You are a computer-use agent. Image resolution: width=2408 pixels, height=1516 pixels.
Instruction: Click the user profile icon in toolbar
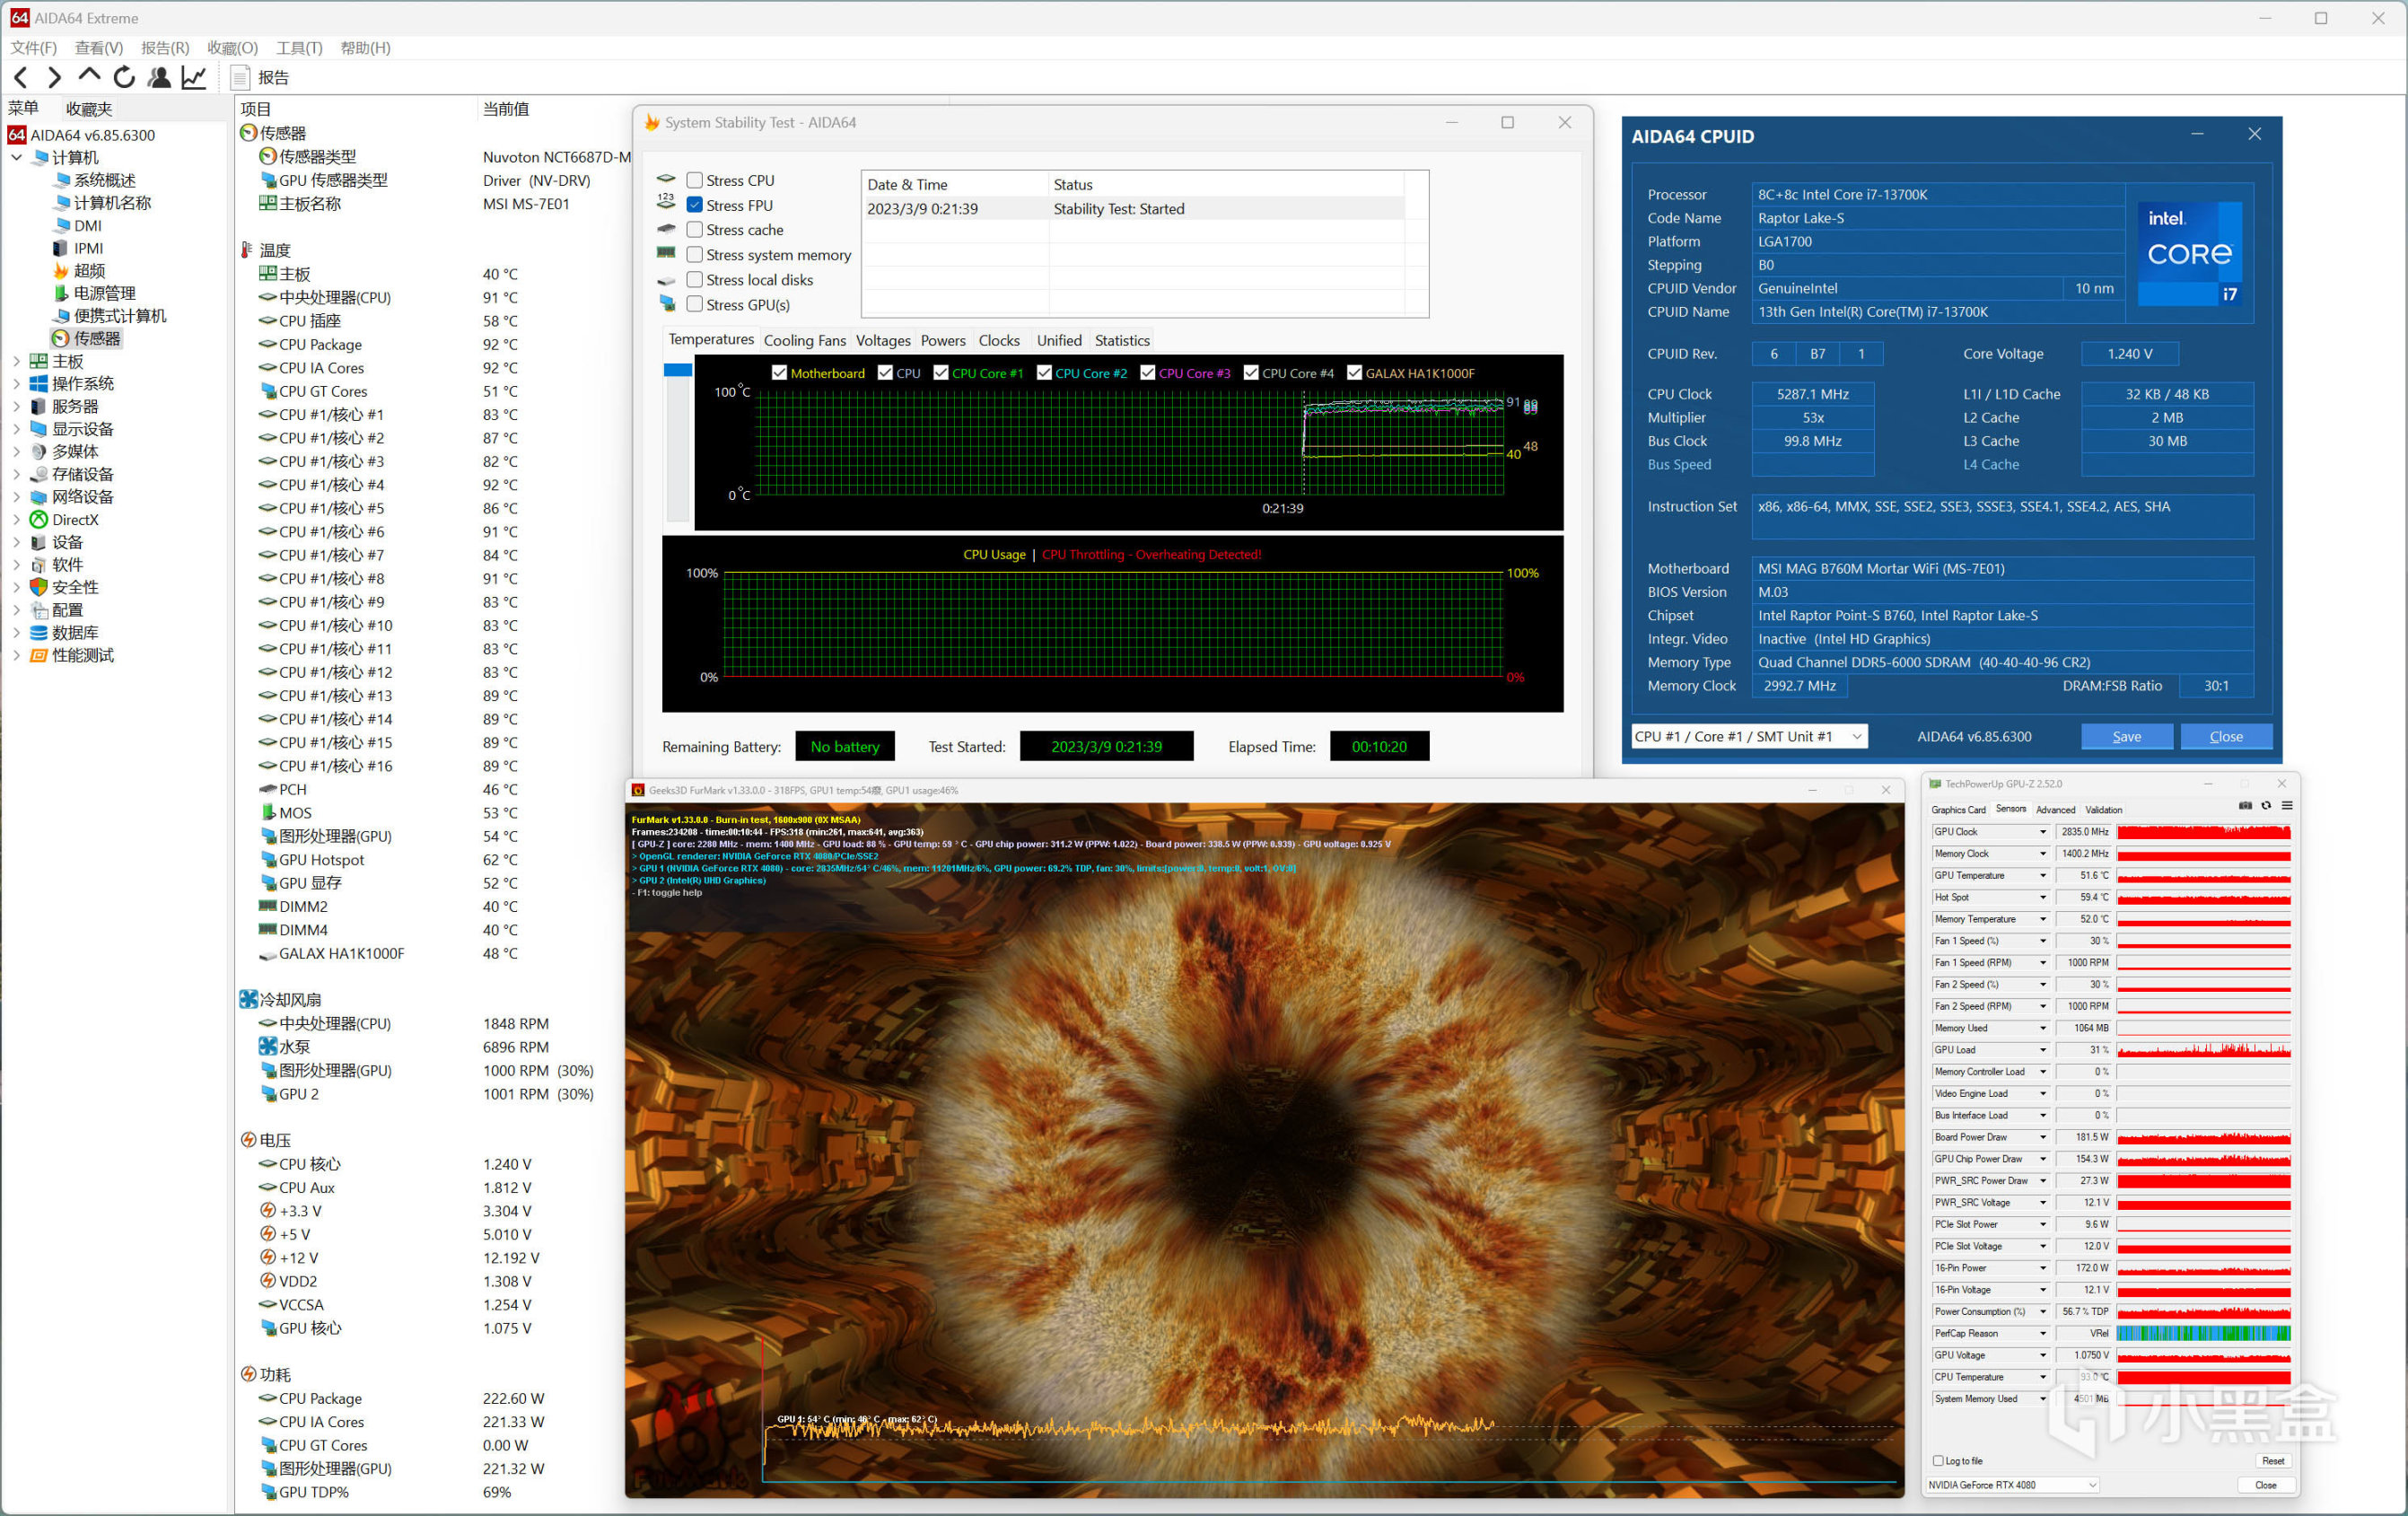pos(159,77)
